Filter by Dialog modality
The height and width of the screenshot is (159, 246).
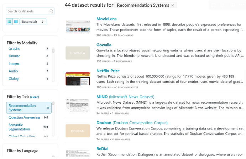[x=14, y=78]
